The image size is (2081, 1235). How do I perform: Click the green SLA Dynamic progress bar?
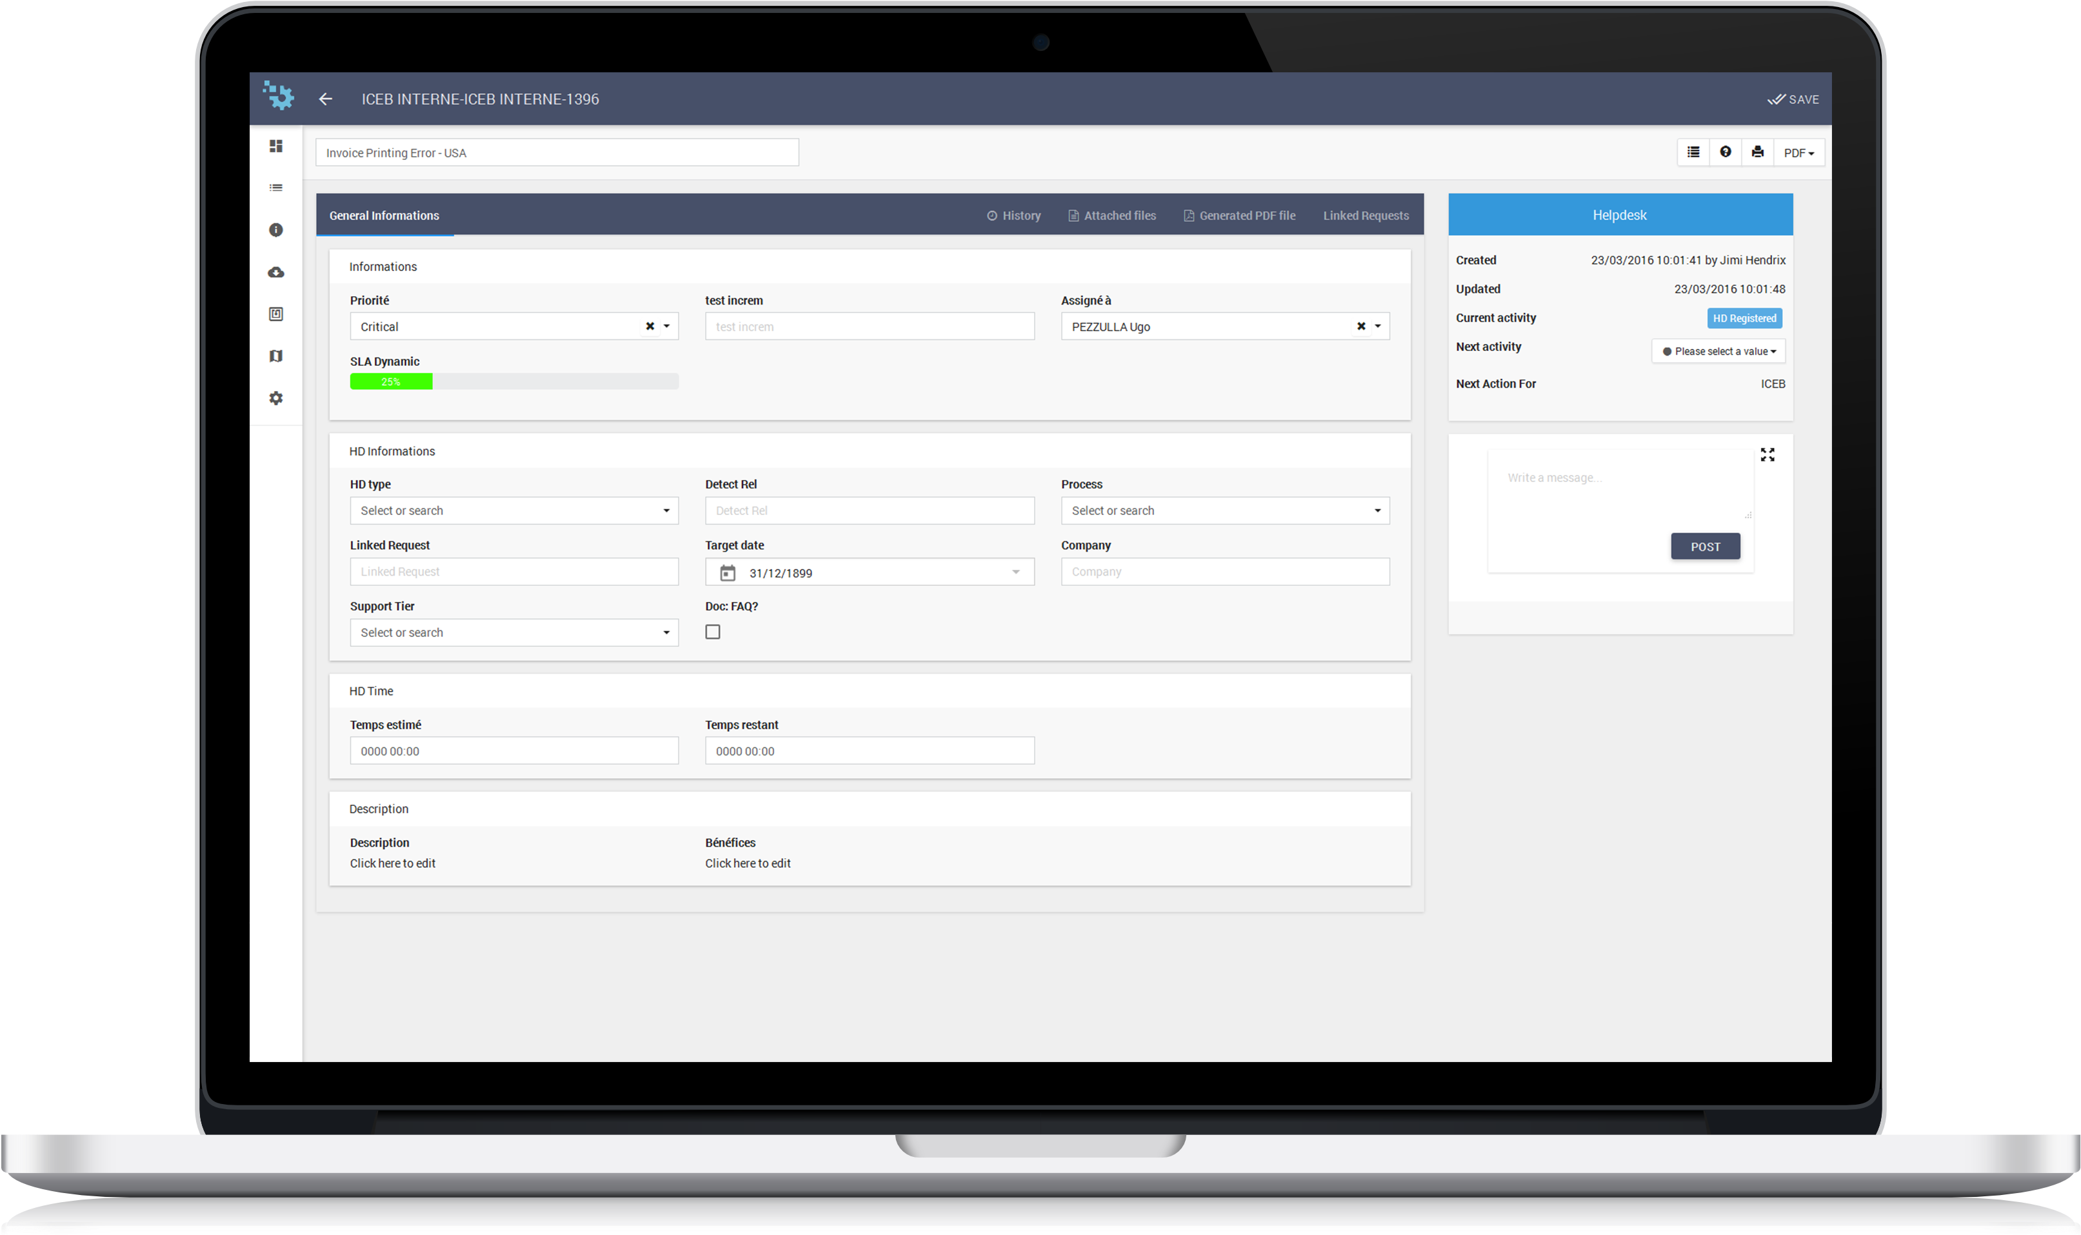pos(390,381)
